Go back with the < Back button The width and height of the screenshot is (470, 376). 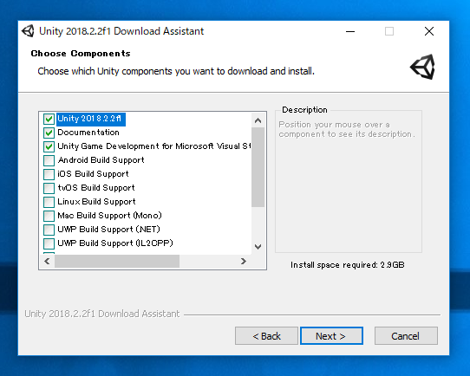(x=266, y=336)
